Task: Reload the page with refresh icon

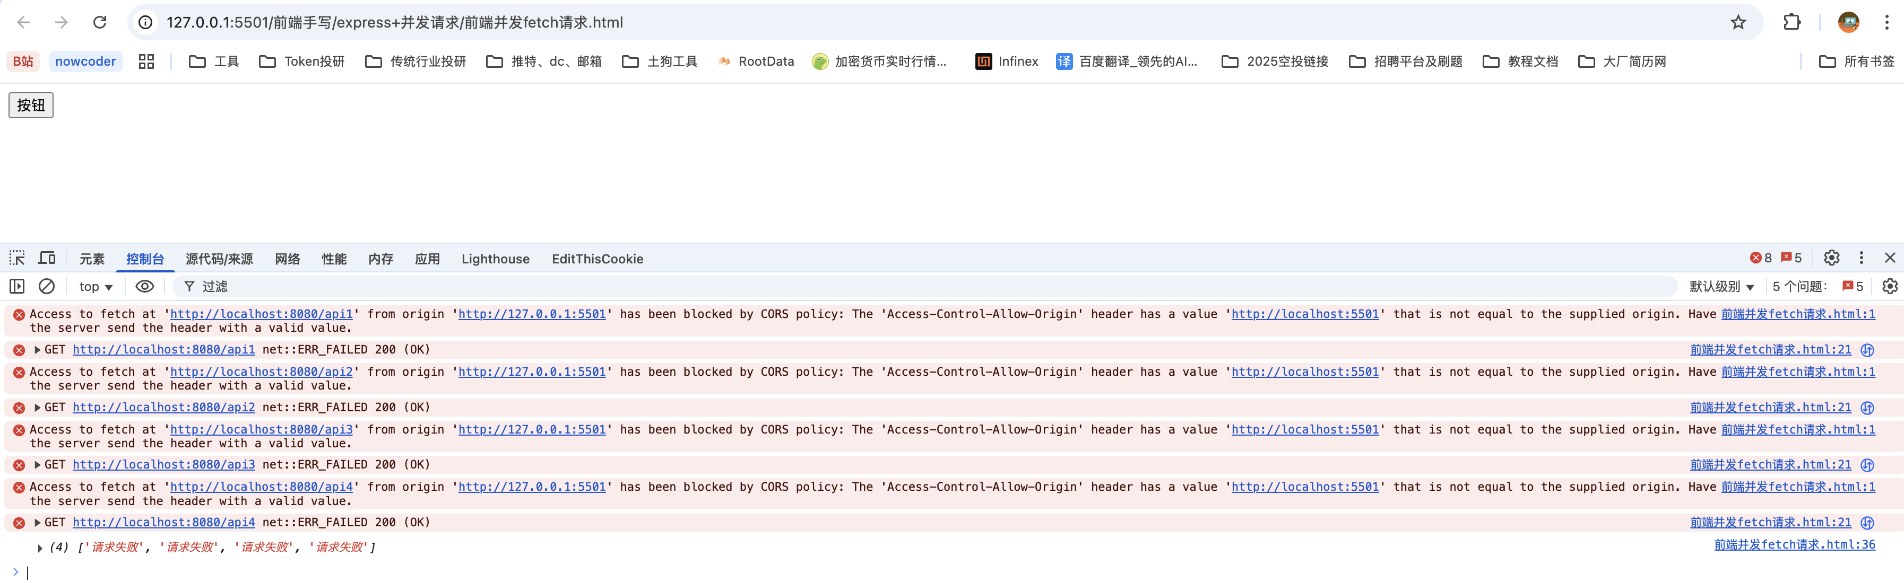Action: point(100,23)
